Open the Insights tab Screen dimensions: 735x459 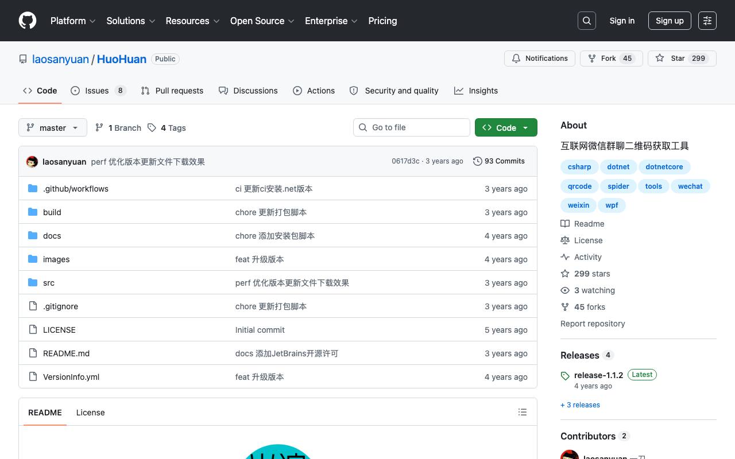476,91
